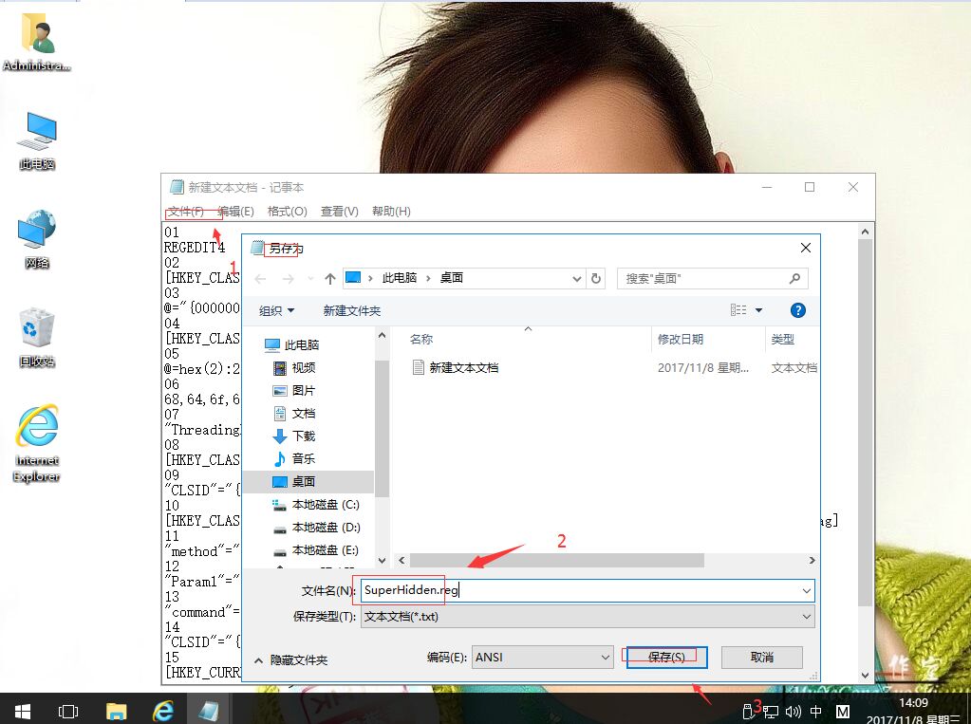This screenshot has height=724, width=971.
Task: Click the Task View icon on taskbar
Action: tap(66, 710)
